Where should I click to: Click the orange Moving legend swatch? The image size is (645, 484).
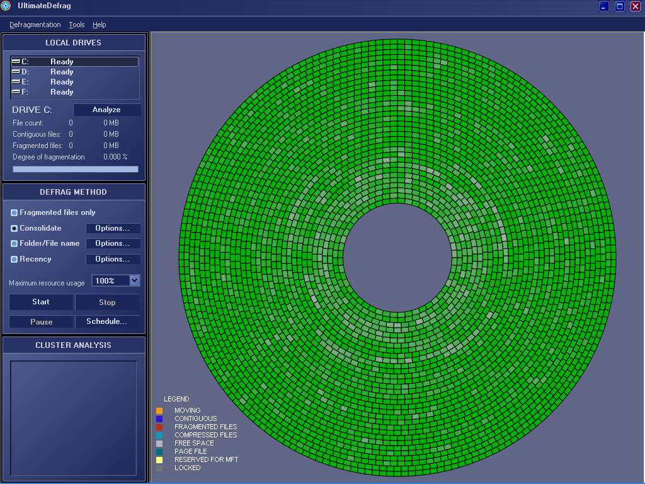point(159,411)
